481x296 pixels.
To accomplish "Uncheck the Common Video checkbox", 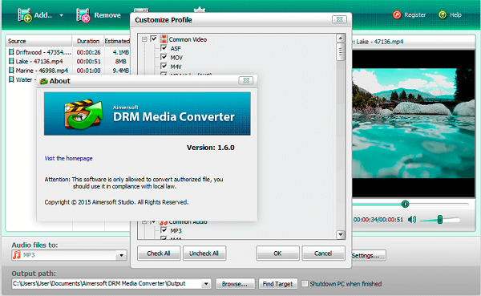I will pos(154,39).
